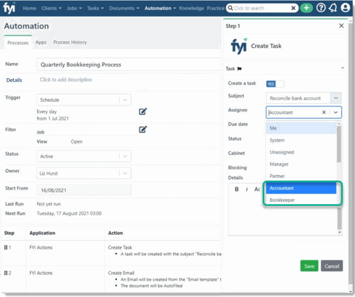The height and width of the screenshot is (297, 355).
Task: Click the Action column header
Action: click(116, 233)
